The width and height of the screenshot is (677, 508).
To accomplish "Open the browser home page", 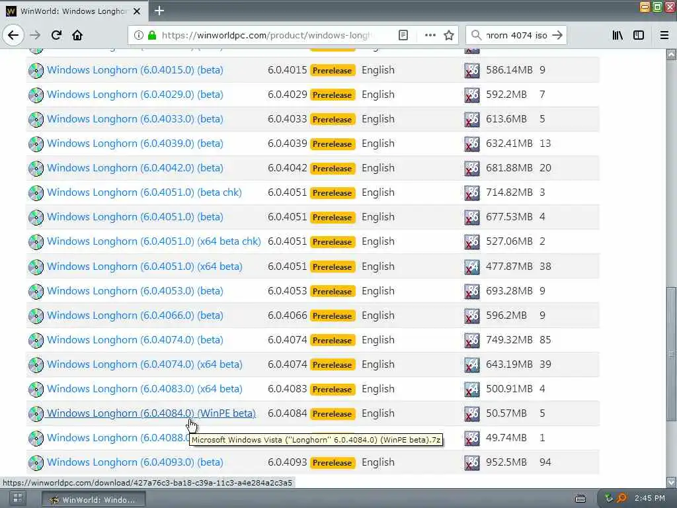I will (x=77, y=35).
